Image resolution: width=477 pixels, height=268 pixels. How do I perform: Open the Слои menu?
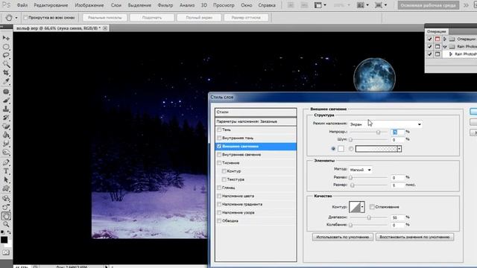tap(116, 5)
